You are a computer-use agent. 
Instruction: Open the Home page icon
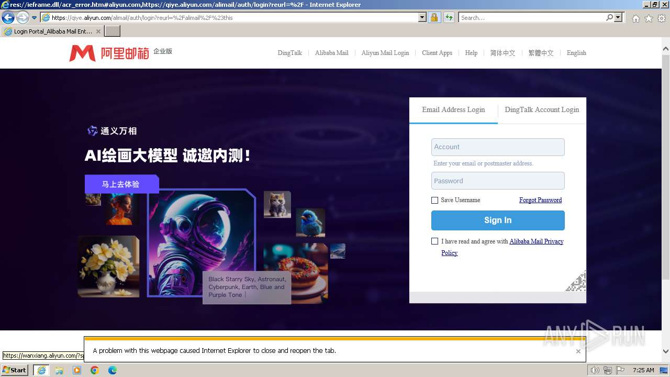click(635, 18)
